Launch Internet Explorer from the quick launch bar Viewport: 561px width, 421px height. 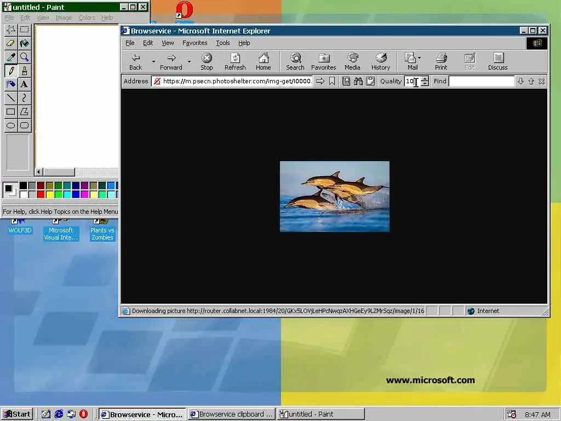pos(59,414)
